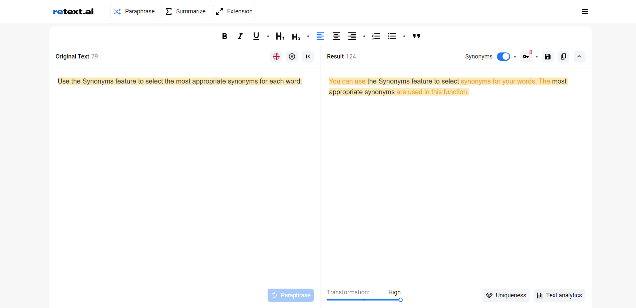Copy the result text to clipboard

pyautogui.click(x=563, y=56)
